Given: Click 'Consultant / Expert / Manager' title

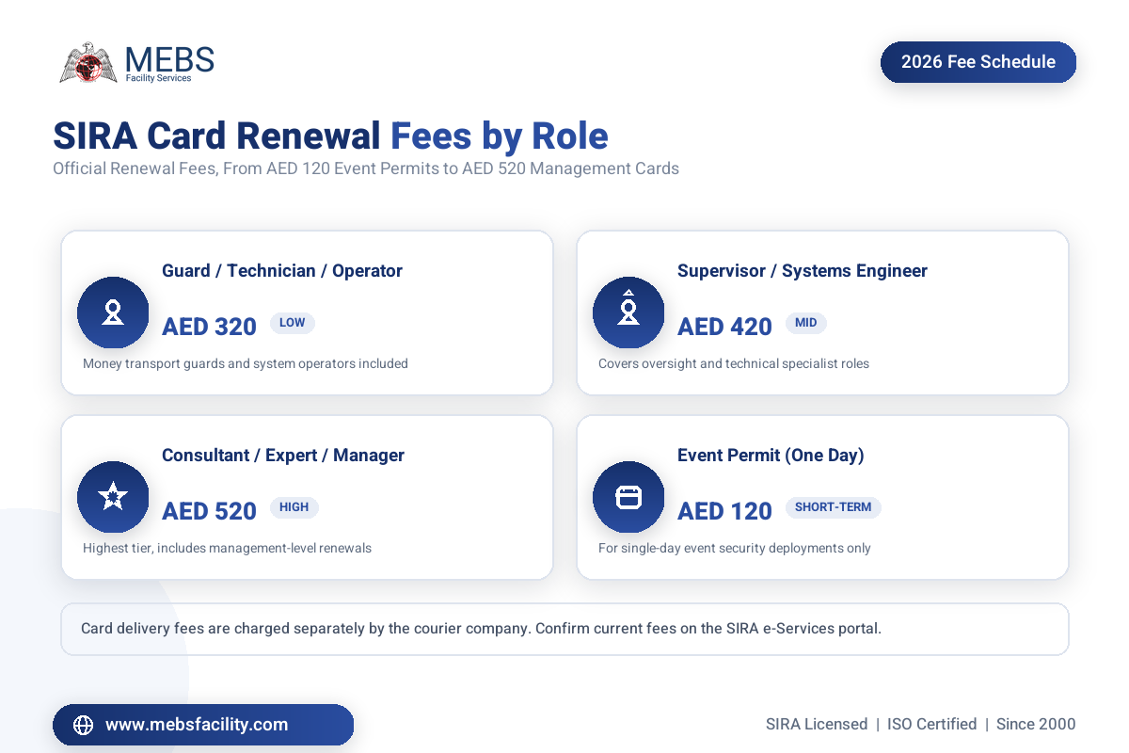Looking at the screenshot, I should 283,456.
